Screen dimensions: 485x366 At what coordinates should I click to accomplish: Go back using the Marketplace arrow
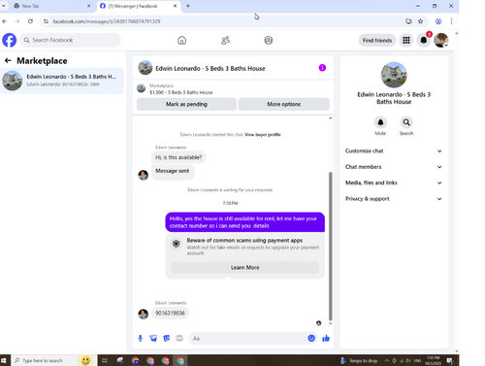click(x=8, y=60)
